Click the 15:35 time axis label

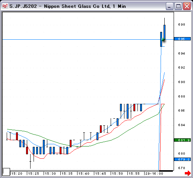pyautogui.click(x=67, y=174)
